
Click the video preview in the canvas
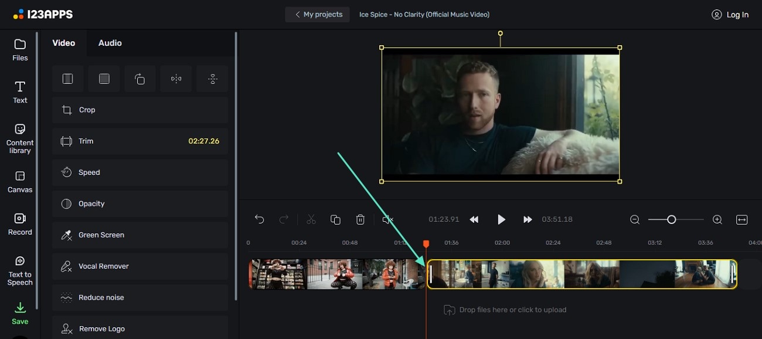(501, 114)
